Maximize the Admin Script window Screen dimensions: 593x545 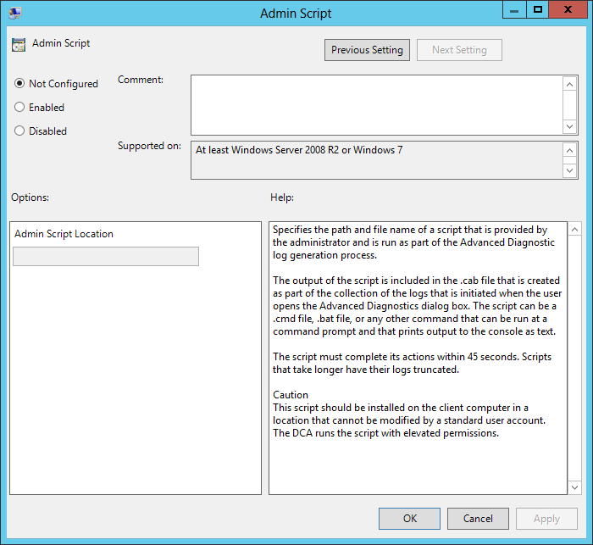coord(537,9)
